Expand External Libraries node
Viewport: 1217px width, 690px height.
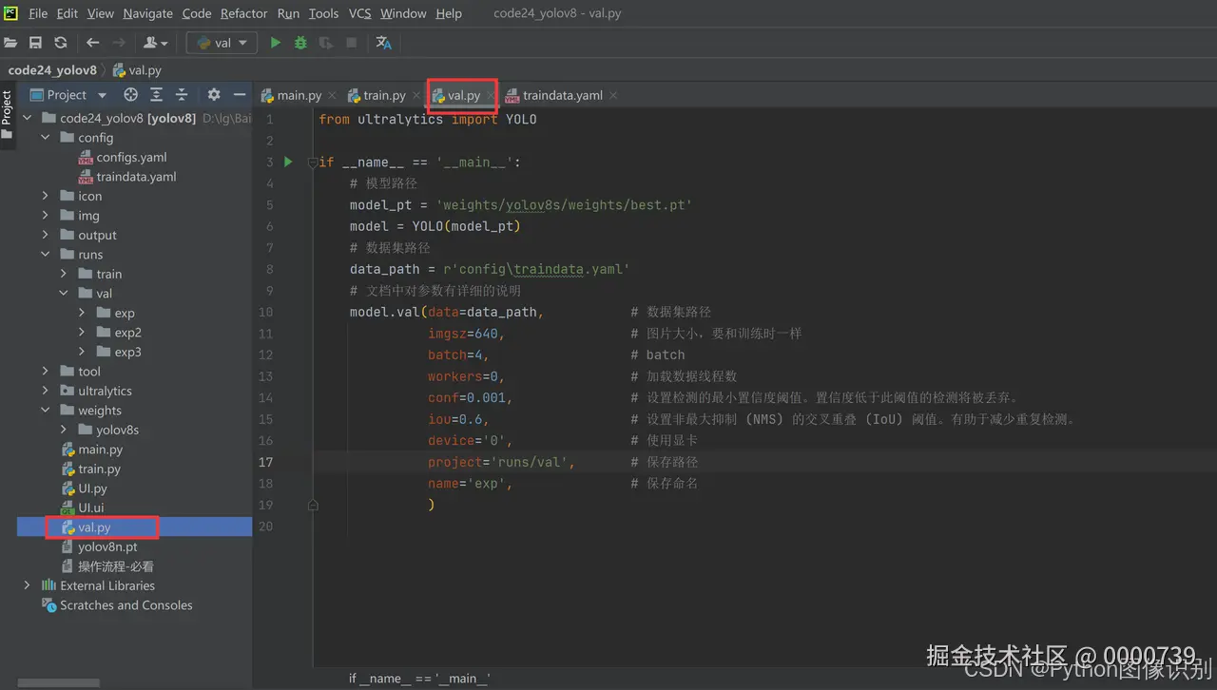coord(27,585)
